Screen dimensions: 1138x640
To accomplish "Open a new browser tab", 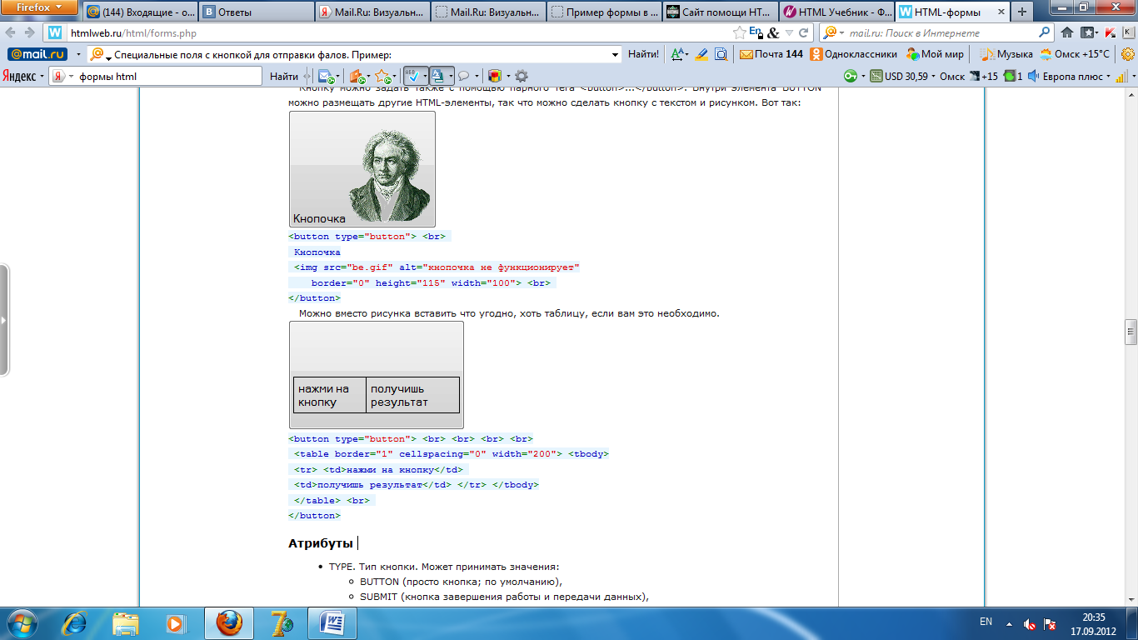I will click(1022, 12).
